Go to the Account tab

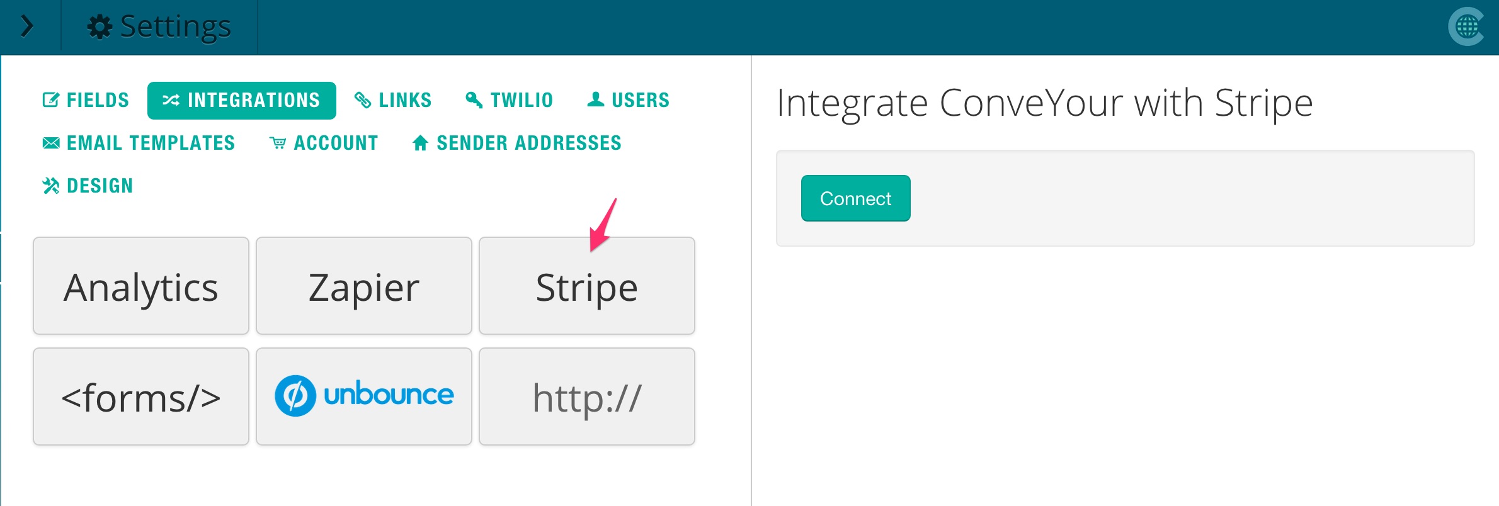click(x=324, y=143)
